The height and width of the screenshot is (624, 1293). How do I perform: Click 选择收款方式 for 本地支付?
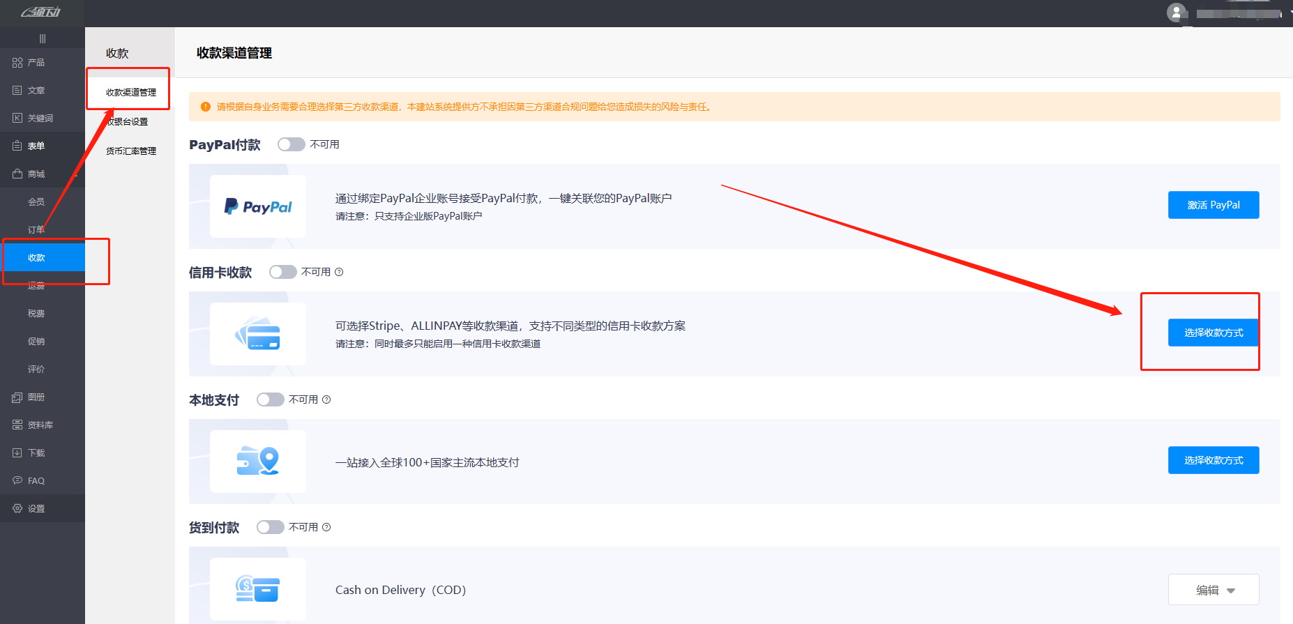pyautogui.click(x=1213, y=460)
